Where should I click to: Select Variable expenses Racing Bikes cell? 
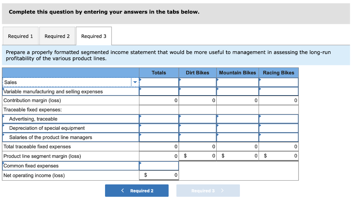(278, 91)
